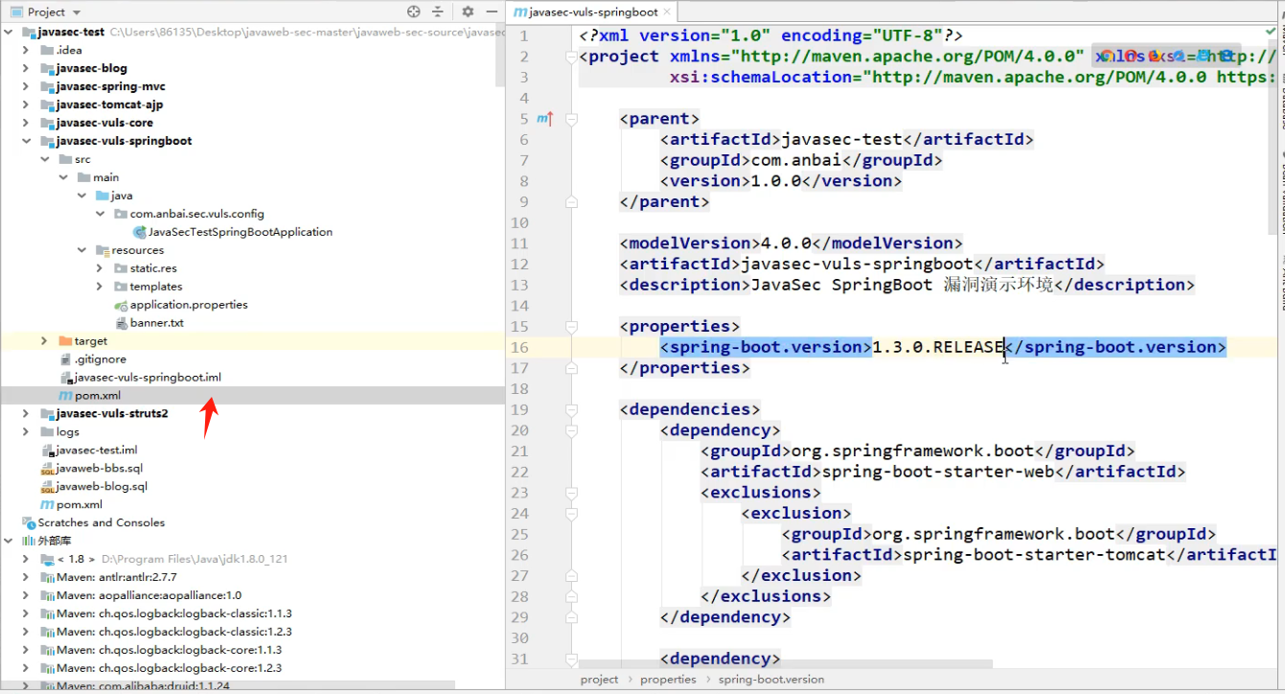Collapse the 外部库 external libraries node
The width and height of the screenshot is (1285, 694).
pyautogui.click(x=9, y=541)
